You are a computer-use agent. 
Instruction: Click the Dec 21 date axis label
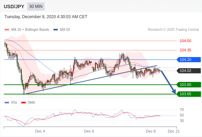point(174,131)
